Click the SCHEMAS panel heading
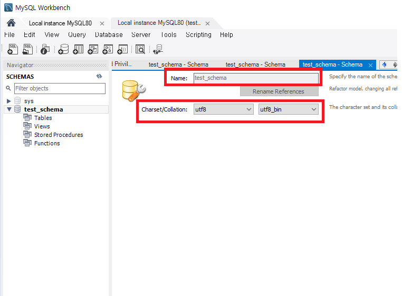The height and width of the screenshot is (296, 402). [20, 77]
